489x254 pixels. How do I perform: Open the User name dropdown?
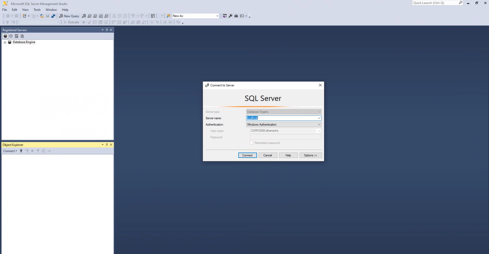coord(319,131)
